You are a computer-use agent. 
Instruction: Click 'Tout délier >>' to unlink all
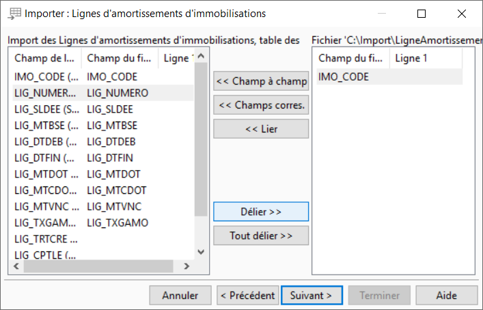pyautogui.click(x=261, y=236)
